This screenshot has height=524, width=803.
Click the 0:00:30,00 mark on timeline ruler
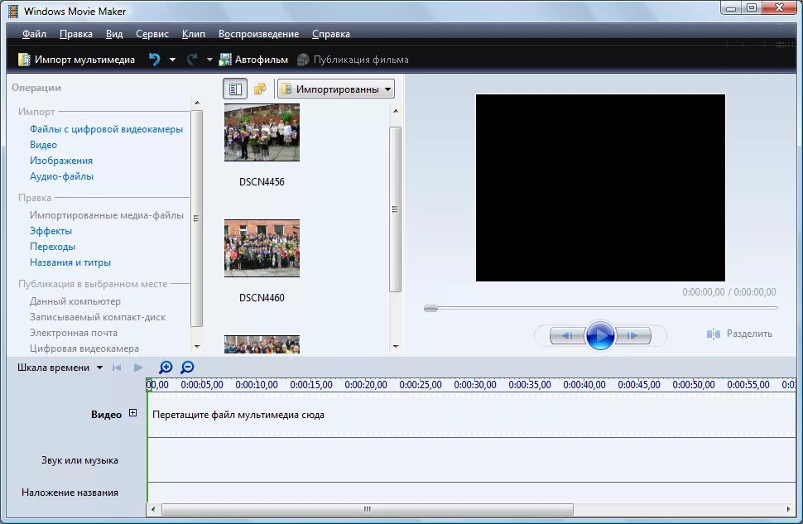[475, 385]
